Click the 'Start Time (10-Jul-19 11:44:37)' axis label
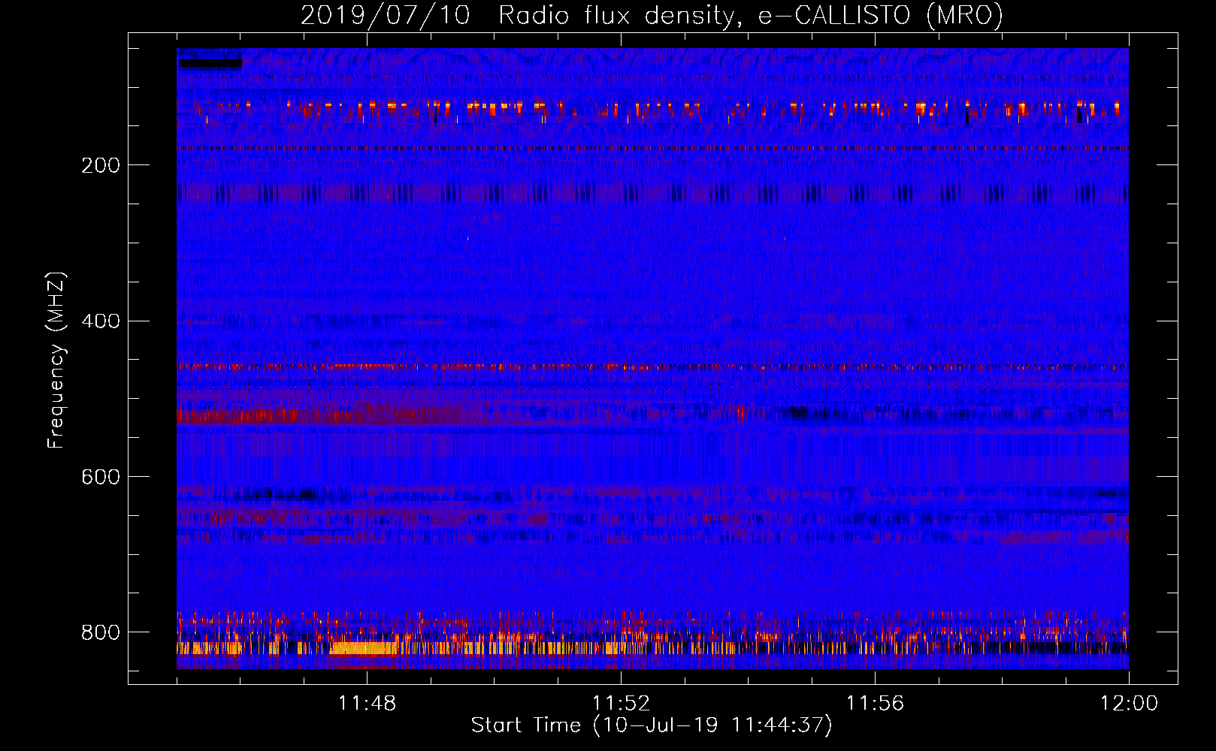This screenshot has height=751, width=1216. (x=652, y=725)
